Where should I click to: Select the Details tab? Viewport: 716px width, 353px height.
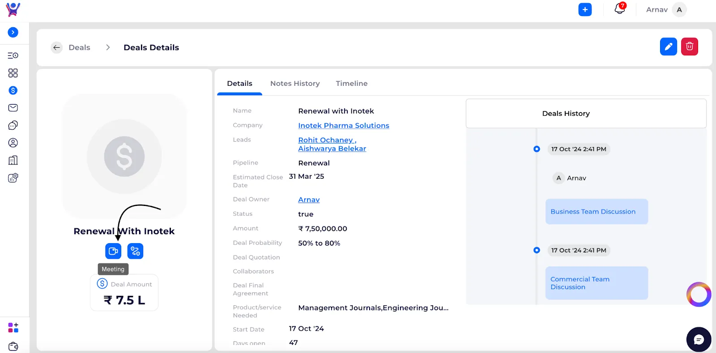pos(239,84)
